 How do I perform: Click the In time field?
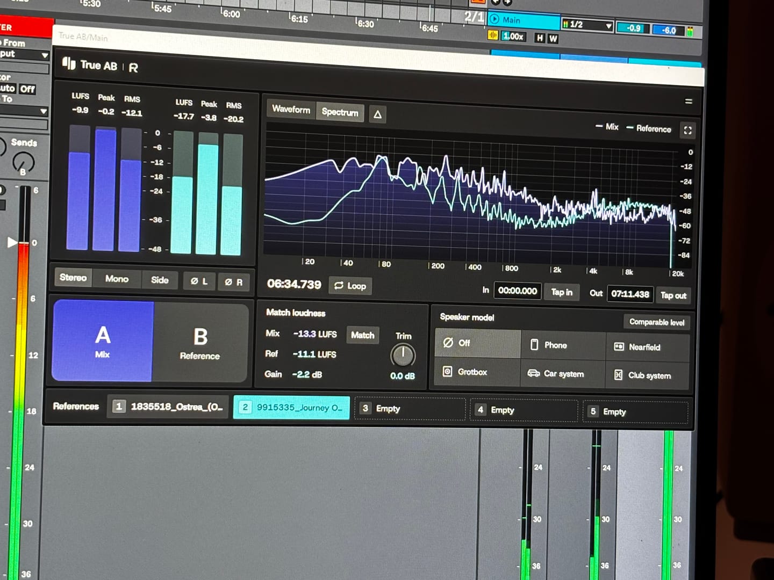(x=518, y=291)
